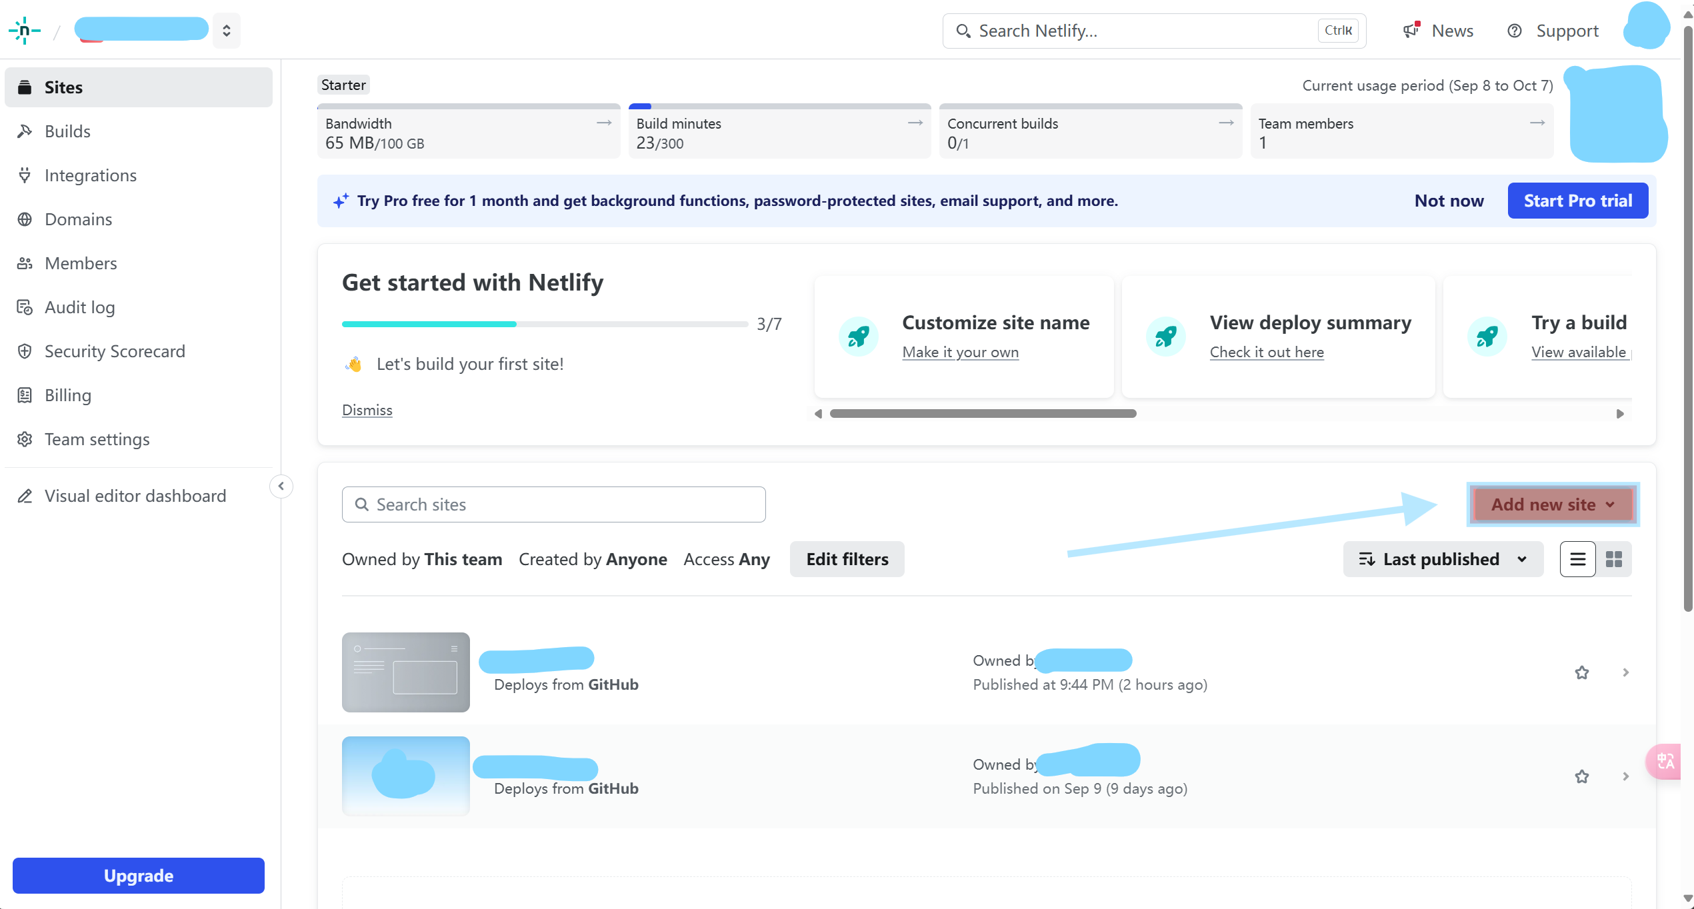Switch to grid view layout
Viewport: 1694px width, 909px height.
point(1614,559)
